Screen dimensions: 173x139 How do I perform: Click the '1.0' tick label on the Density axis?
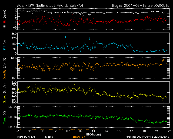coord(15,68)
